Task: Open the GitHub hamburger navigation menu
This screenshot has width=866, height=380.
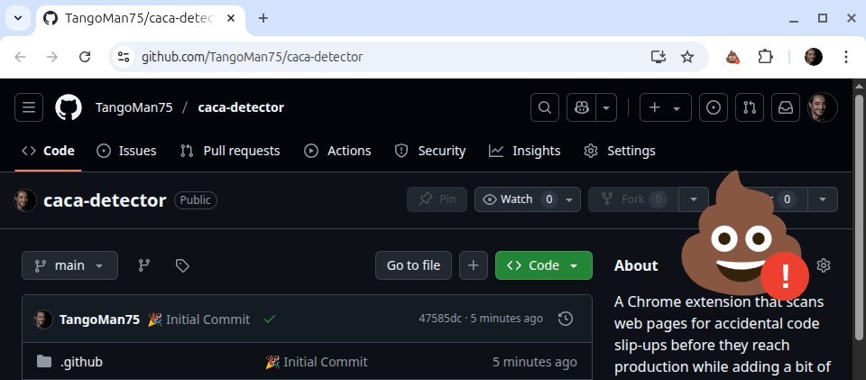Action: point(29,107)
